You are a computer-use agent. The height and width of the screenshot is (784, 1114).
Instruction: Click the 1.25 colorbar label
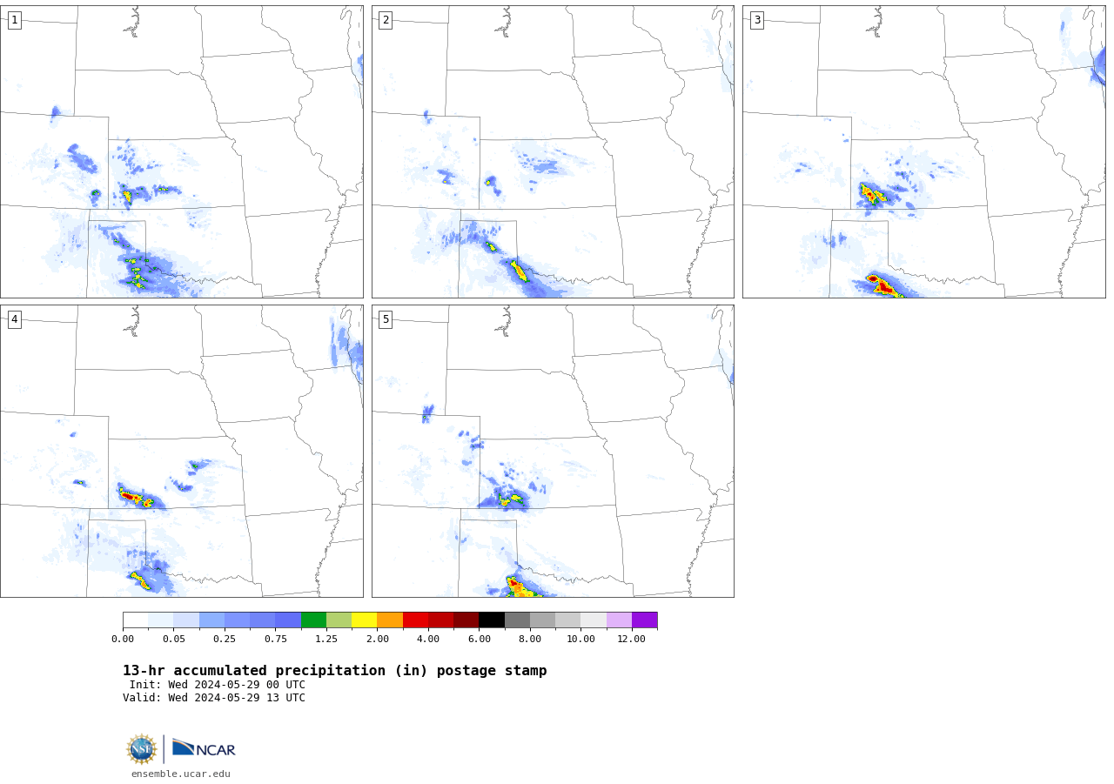326,639
